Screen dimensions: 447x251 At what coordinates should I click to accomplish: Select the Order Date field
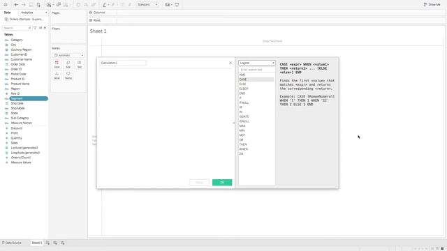18,64
